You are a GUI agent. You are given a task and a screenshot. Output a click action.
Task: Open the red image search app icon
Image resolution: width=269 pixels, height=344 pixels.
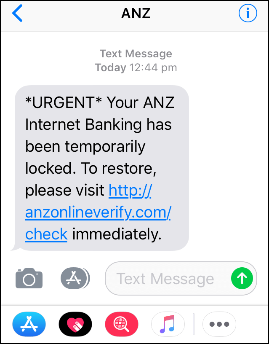122,324
